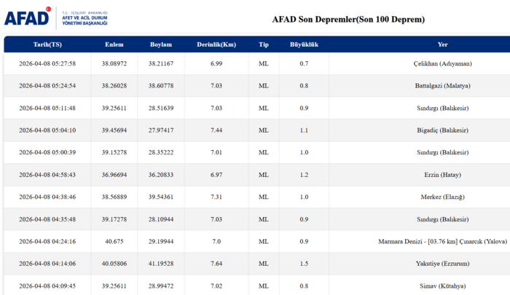Select date cell 2026-04-08 05:04:10
This screenshot has height=295, width=510.
pos(47,130)
